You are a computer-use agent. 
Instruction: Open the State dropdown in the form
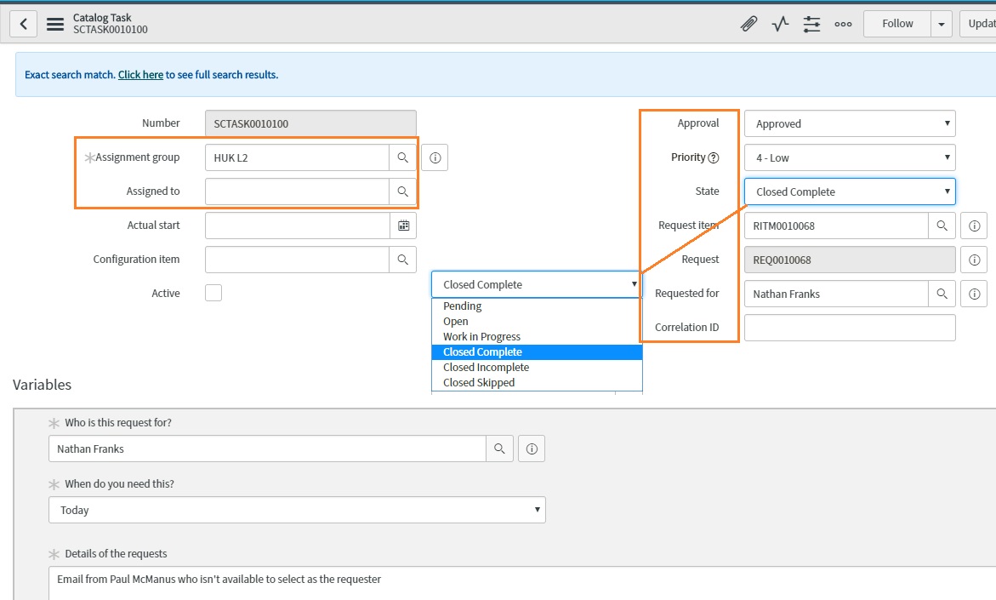pos(850,192)
